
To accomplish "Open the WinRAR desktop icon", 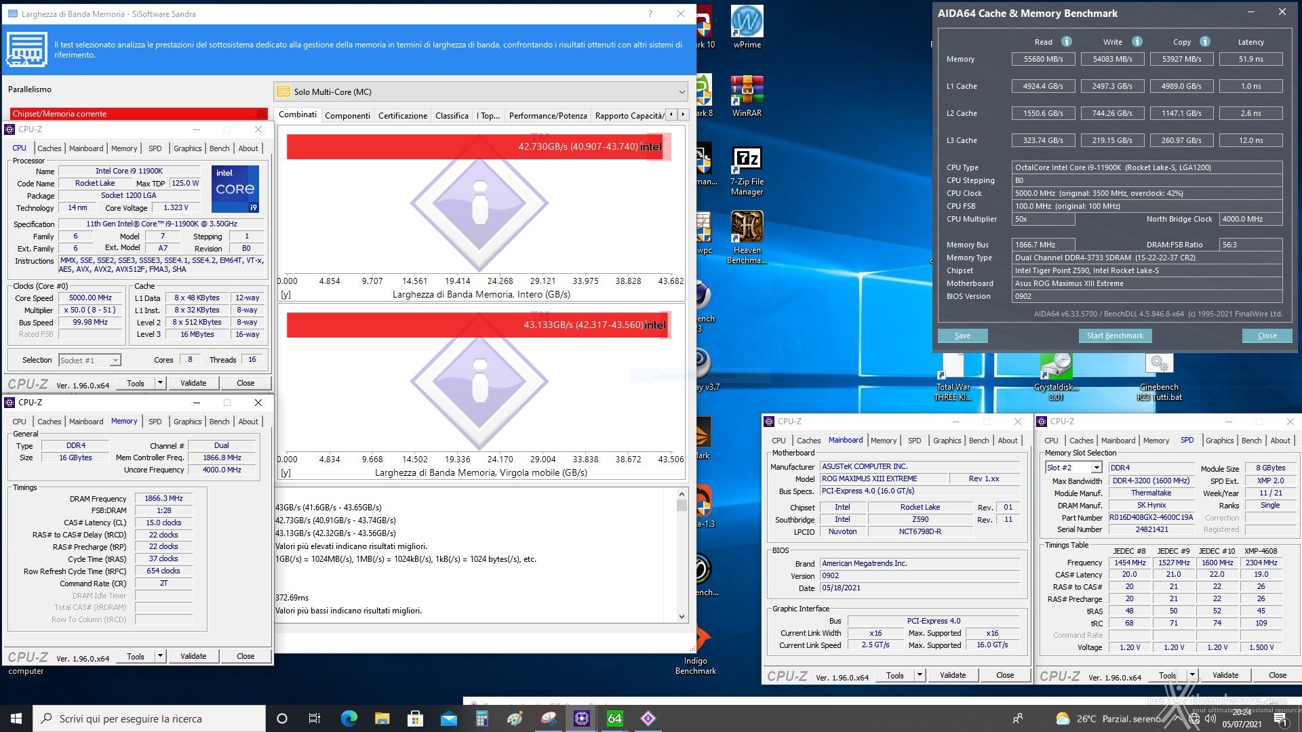I will pos(747,96).
